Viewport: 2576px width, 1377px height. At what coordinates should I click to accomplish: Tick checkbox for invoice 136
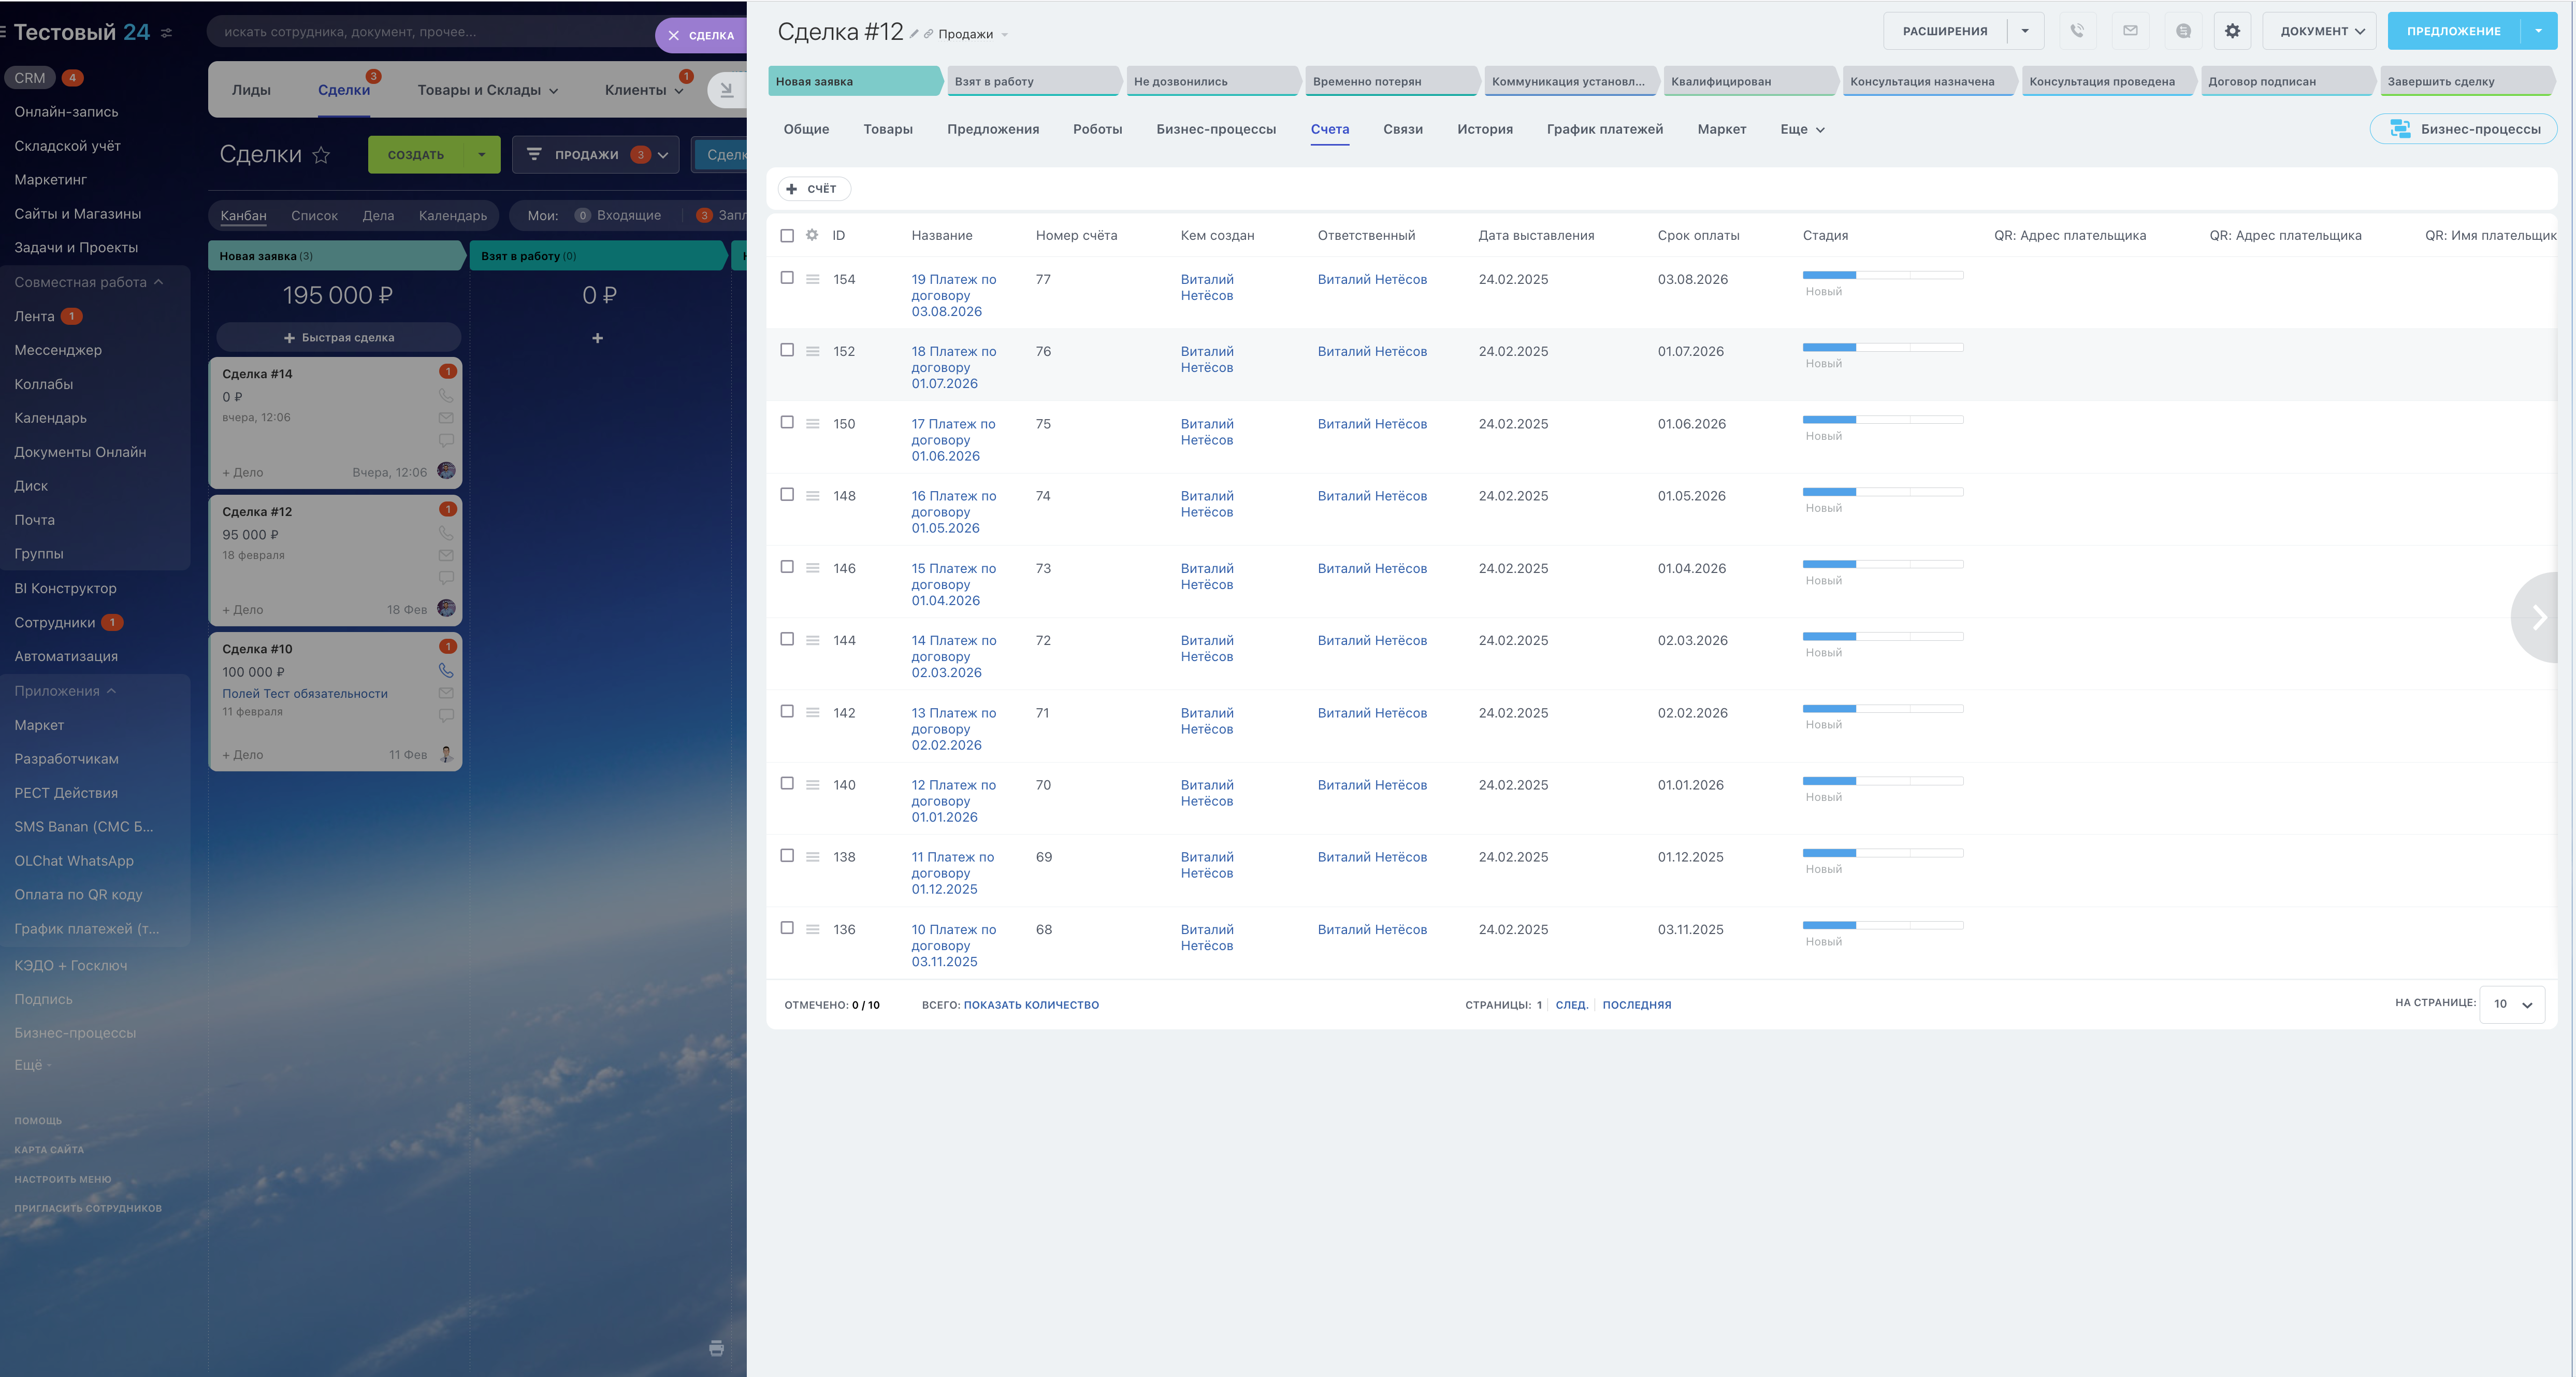coord(787,928)
